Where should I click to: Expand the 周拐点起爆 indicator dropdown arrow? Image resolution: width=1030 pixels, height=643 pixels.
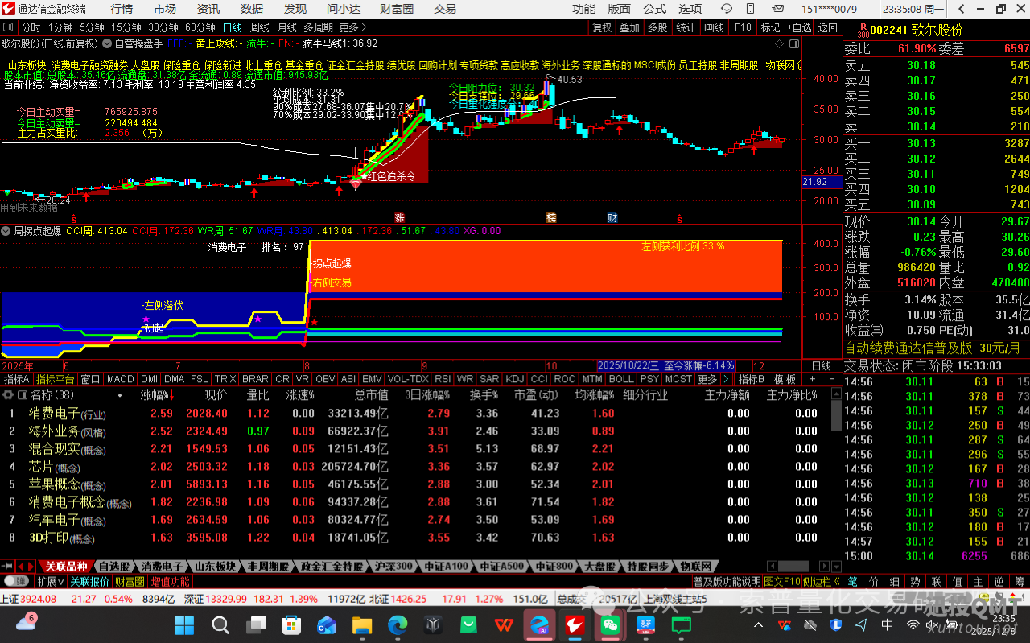tap(6, 231)
